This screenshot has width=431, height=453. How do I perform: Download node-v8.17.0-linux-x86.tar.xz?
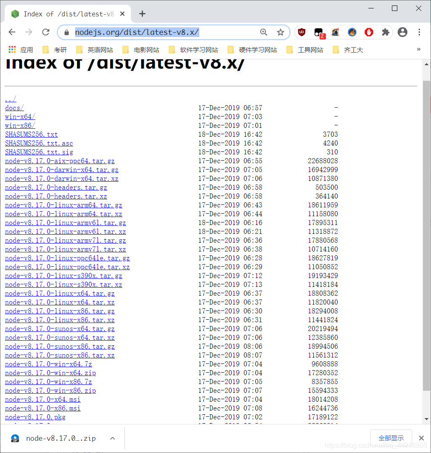coord(60,320)
